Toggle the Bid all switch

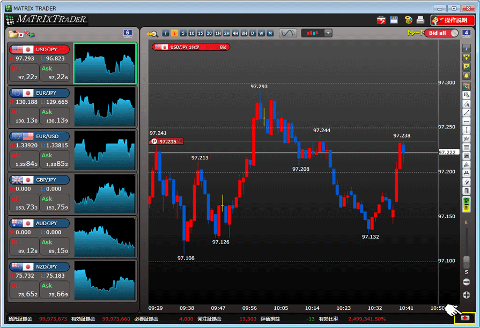441,33
